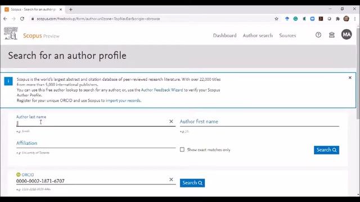Dismiss the Scopus info banner
The image size is (360, 202).
pyautogui.click(x=350, y=77)
